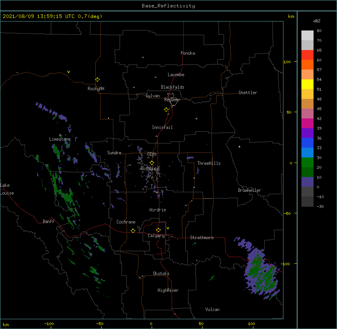Click the yellow v marker northwest of RockyMH
The image size is (337, 329).
click(x=68, y=72)
